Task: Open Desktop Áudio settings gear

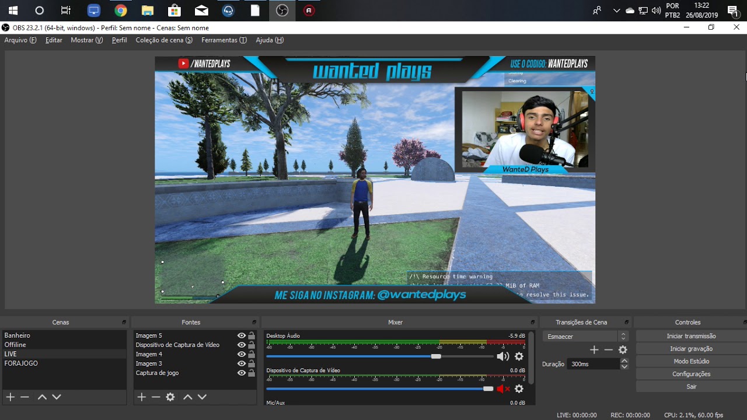Action: tap(519, 356)
